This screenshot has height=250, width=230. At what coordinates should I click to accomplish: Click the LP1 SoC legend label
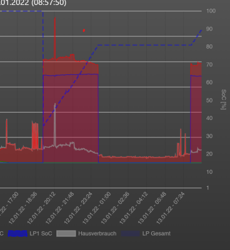tap(41, 234)
